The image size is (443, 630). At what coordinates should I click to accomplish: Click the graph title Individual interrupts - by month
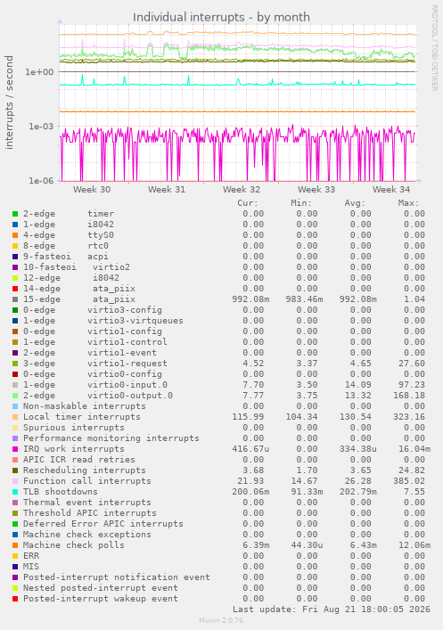[221, 17]
